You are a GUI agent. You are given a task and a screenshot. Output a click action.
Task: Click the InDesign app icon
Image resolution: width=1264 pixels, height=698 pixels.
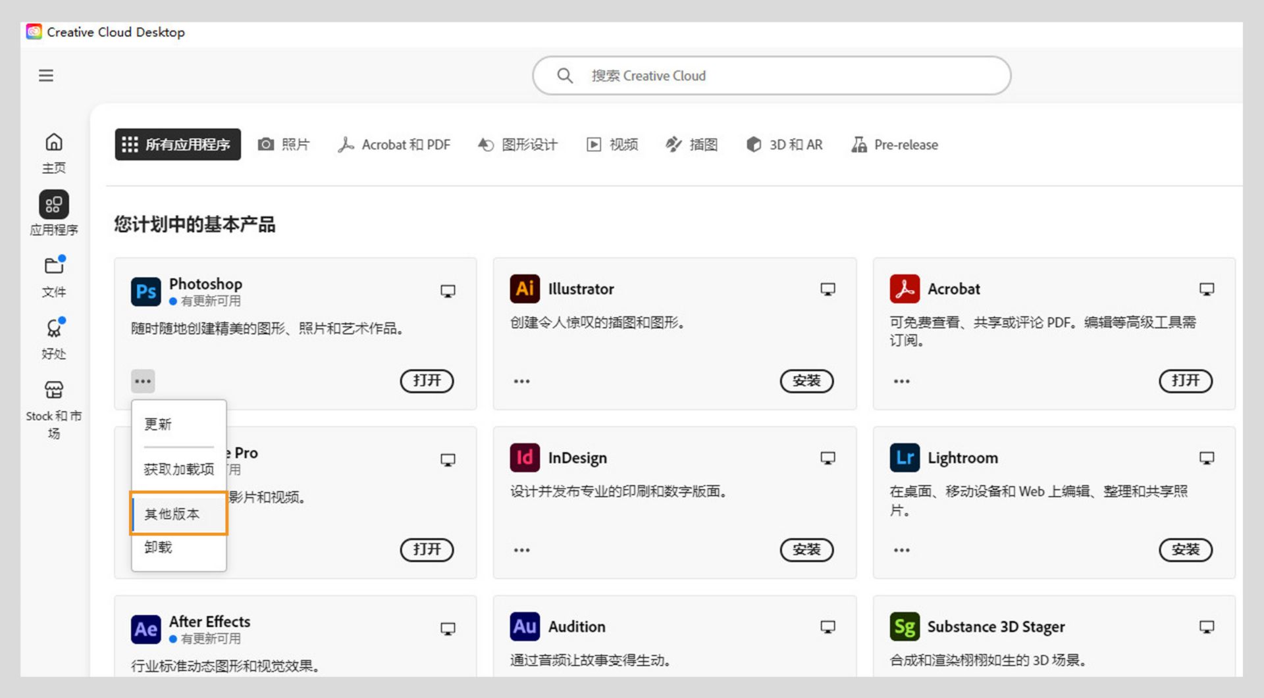point(525,458)
